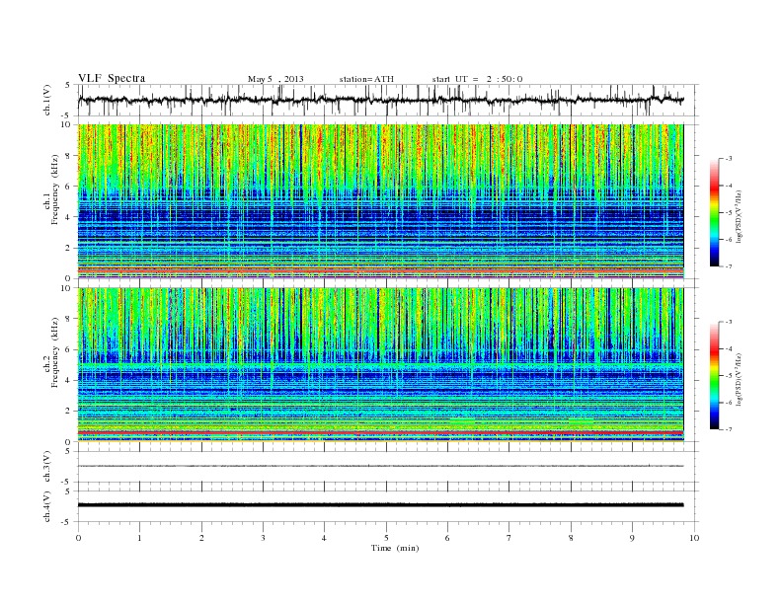Click the "ch.3(V)" axis label

[x=46, y=467]
